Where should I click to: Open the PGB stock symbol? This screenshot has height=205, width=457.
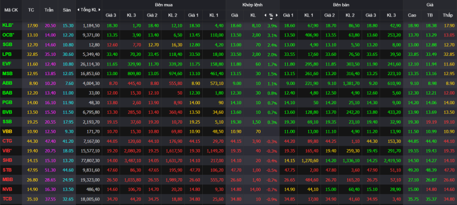click(7, 102)
